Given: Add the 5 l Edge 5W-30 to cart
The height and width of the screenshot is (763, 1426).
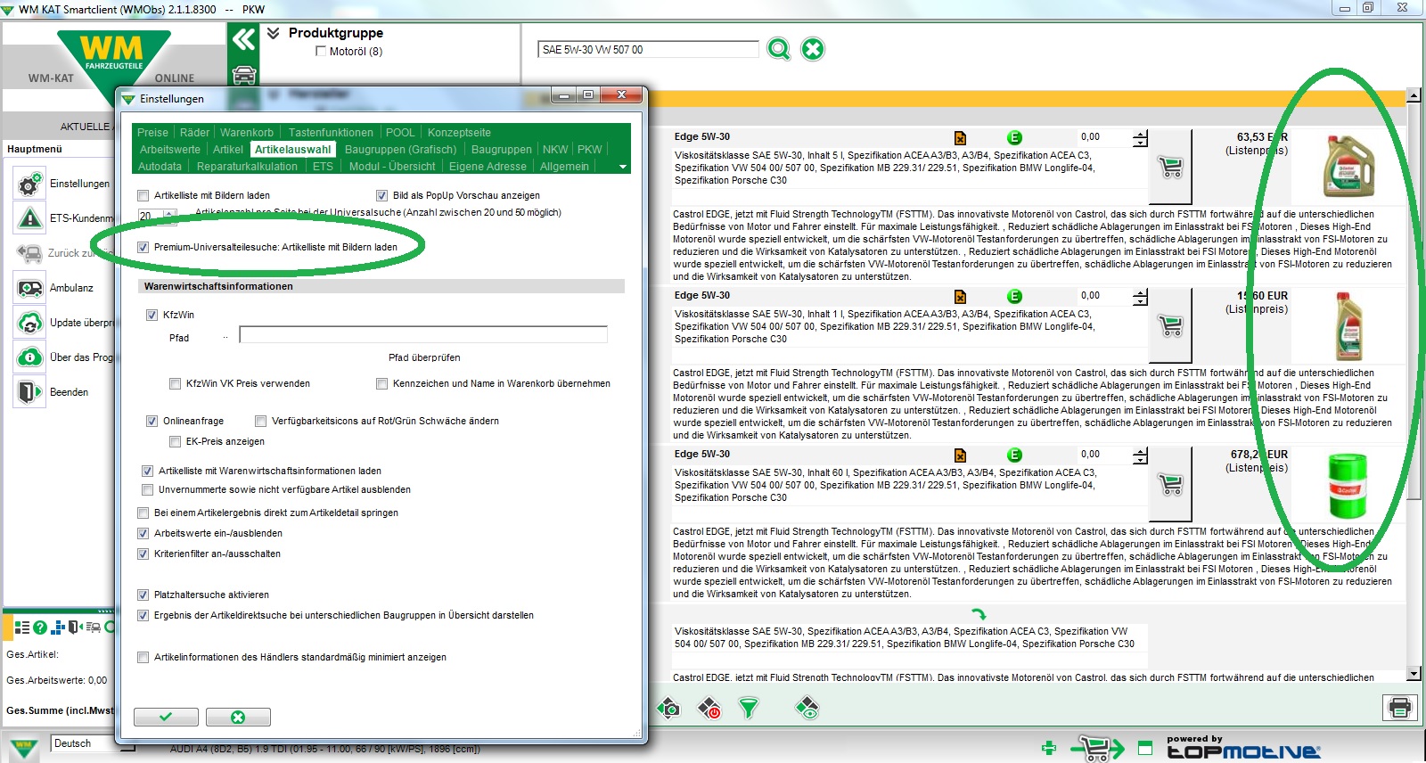Looking at the screenshot, I should pyautogui.click(x=1171, y=167).
